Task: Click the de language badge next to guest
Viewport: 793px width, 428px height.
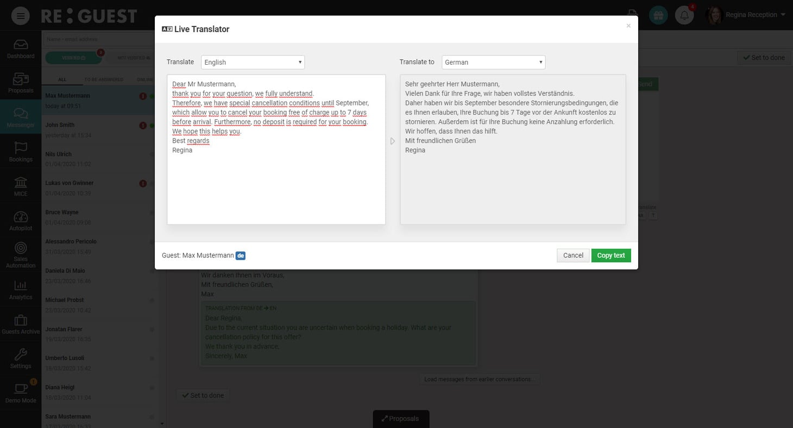Action: click(x=241, y=255)
